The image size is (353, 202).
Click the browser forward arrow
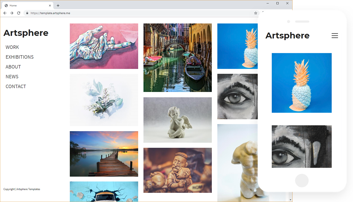[x=12, y=13]
